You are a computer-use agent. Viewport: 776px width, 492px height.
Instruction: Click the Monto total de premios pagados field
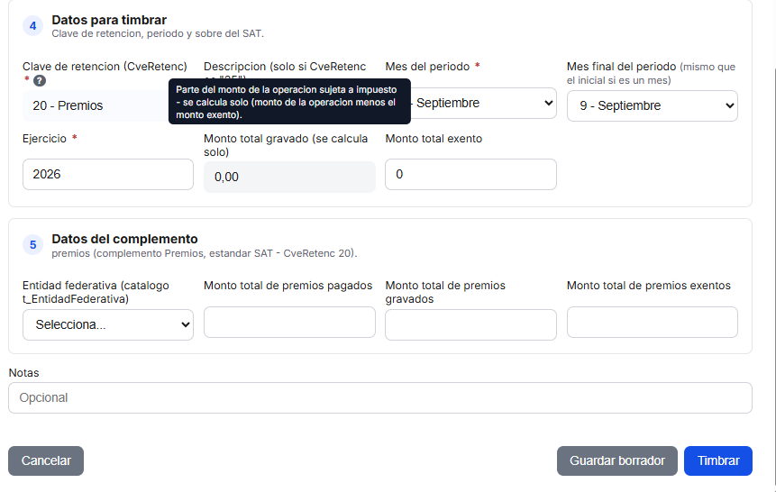[x=289, y=323]
